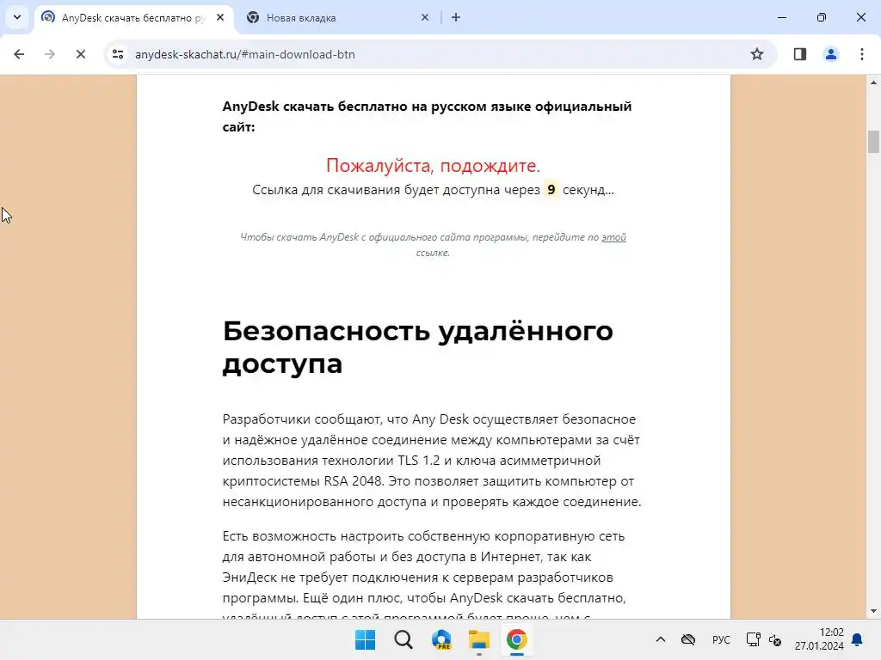Open the Windows Start menu
881x660 pixels.
click(x=365, y=639)
